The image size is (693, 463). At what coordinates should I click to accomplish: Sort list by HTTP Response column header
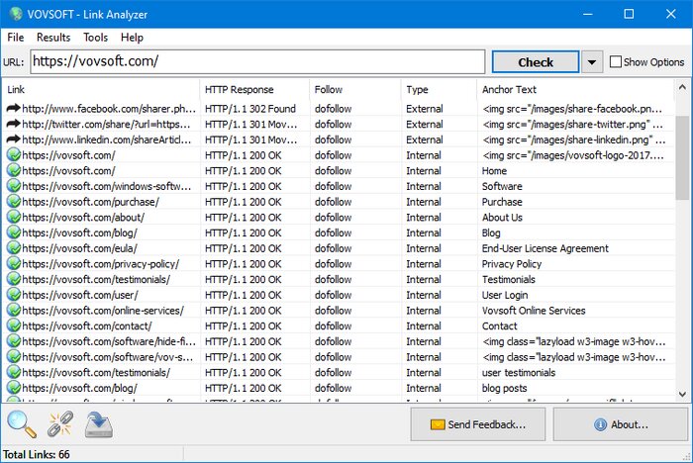[x=252, y=90]
